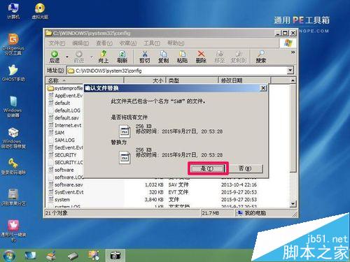Select default.LOG file
This screenshot has height=262, width=350.
tap(64, 110)
